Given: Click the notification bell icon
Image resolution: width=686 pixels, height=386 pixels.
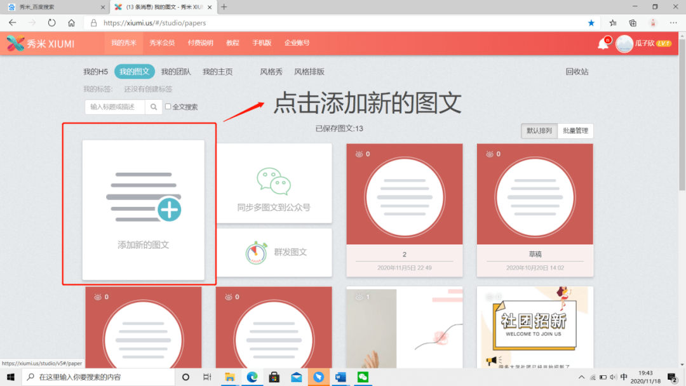Looking at the screenshot, I should (x=602, y=44).
